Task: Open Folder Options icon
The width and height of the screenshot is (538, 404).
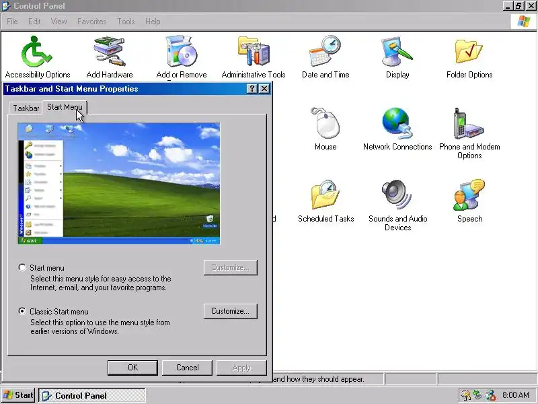Action: pos(469,52)
